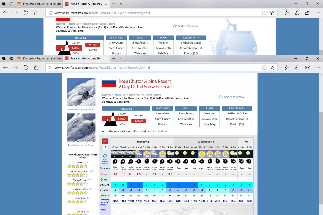Image resolution: width=323 pixels, height=215 pixels.
Task: Share the page from the front browser window
Action: coord(307,67)
